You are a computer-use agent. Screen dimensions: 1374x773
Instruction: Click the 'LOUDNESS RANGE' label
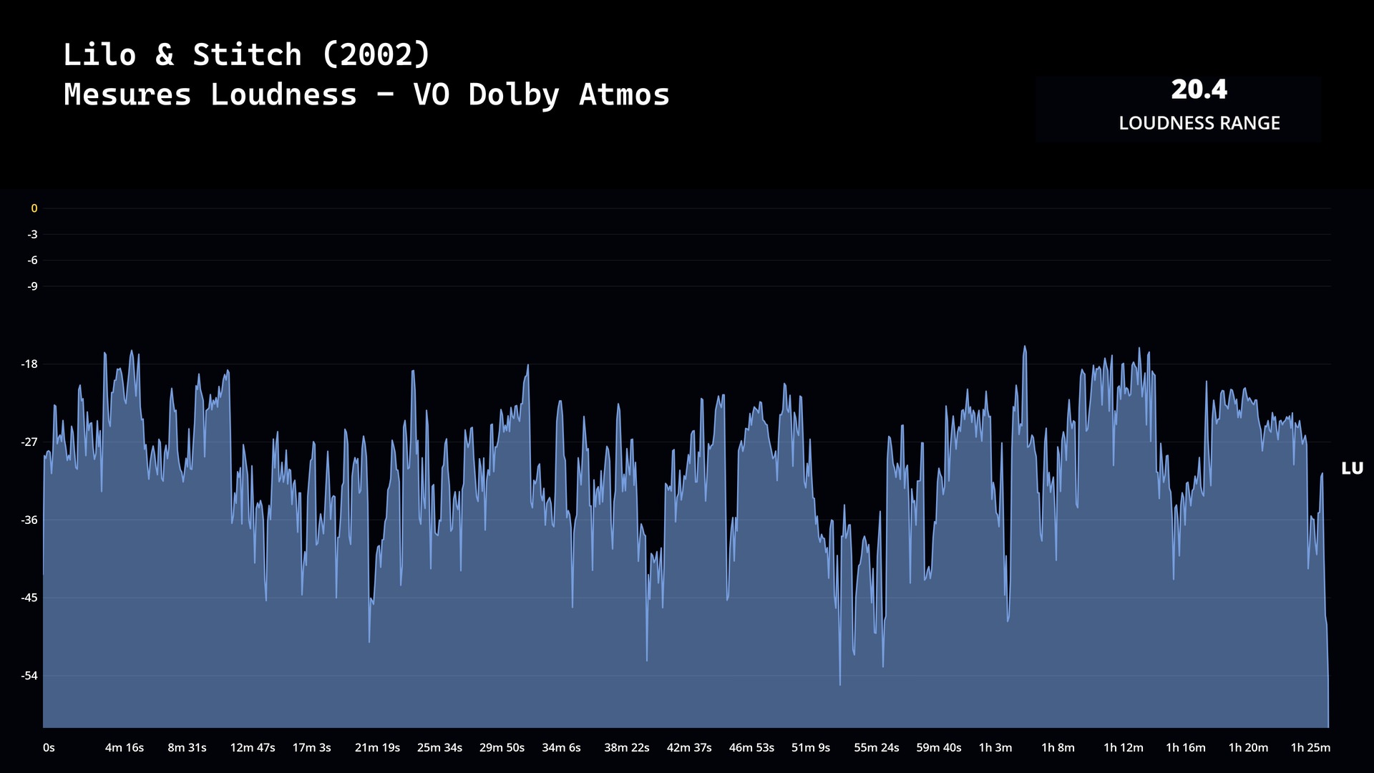(x=1199, y=123)
